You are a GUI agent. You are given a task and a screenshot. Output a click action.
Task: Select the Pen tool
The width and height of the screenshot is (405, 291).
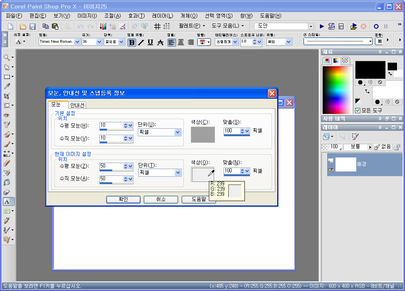pos(7,220)
